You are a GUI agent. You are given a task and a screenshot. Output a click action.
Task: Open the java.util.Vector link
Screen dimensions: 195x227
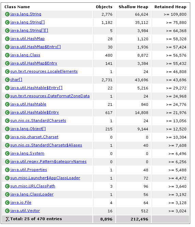click(25, 211)
